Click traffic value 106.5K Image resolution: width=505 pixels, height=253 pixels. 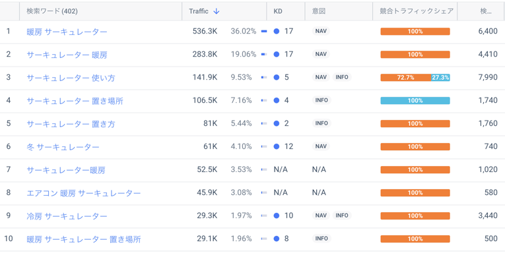(205, 101)
